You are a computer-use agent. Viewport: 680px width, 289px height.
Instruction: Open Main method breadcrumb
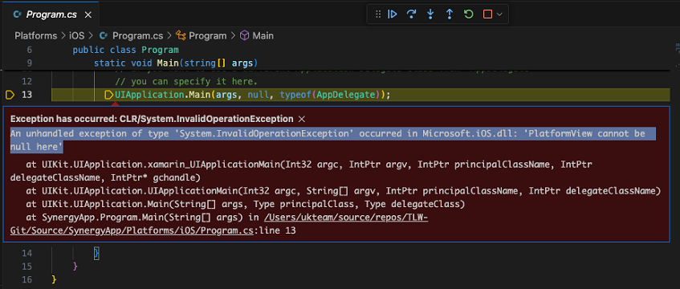click(x=257, y=36)
